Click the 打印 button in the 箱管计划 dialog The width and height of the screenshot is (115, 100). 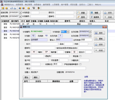(x=99, y=44)
